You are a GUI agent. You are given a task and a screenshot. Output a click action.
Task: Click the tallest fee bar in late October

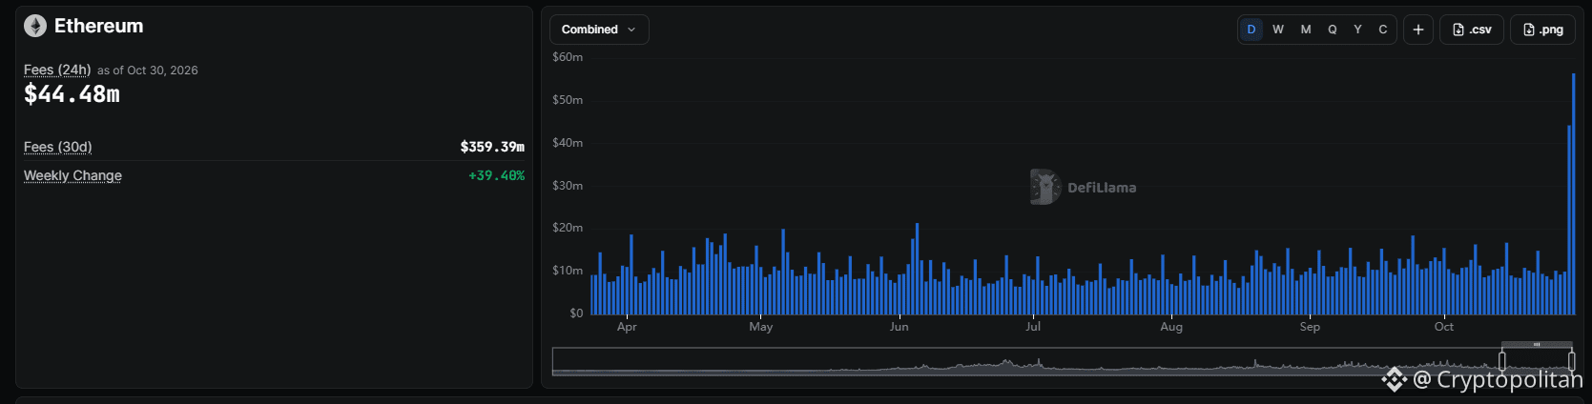(x=1573, y=193)
